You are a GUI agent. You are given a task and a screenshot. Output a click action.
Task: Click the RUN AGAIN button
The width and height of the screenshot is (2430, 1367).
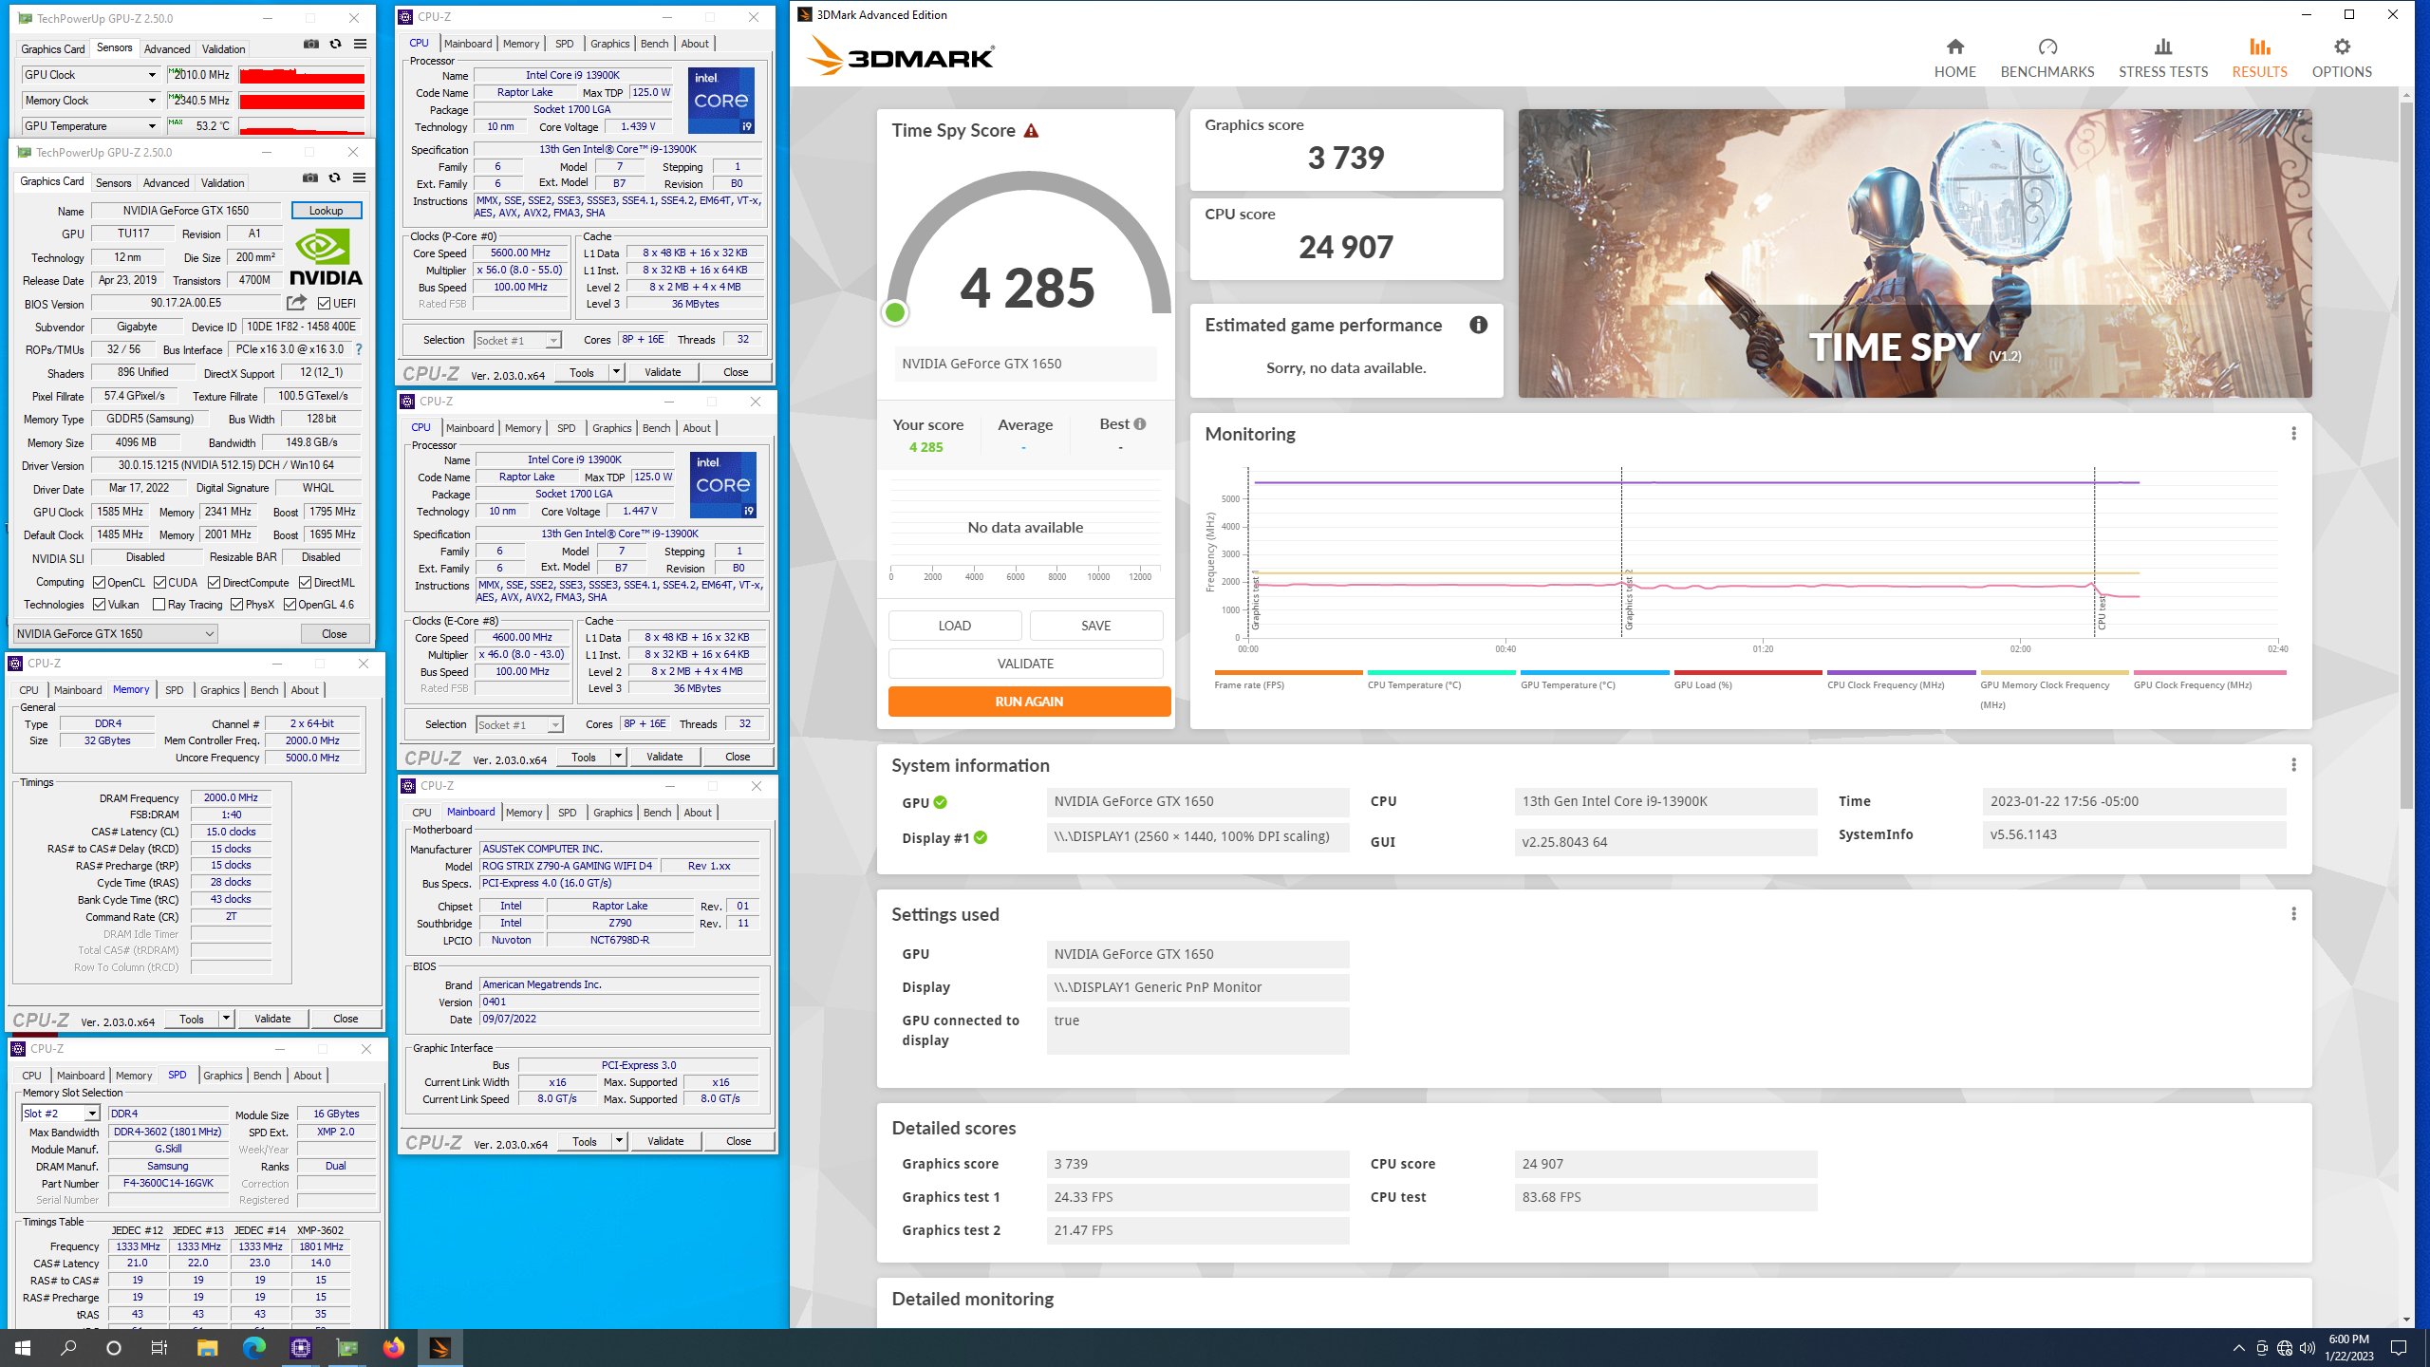tap(1029, 702)
